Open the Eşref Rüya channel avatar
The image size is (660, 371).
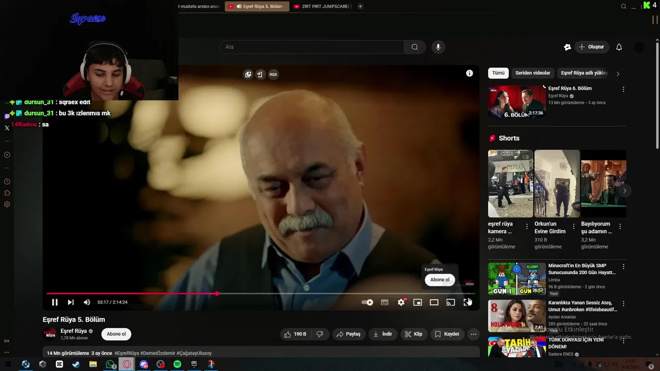pos(50,334)
